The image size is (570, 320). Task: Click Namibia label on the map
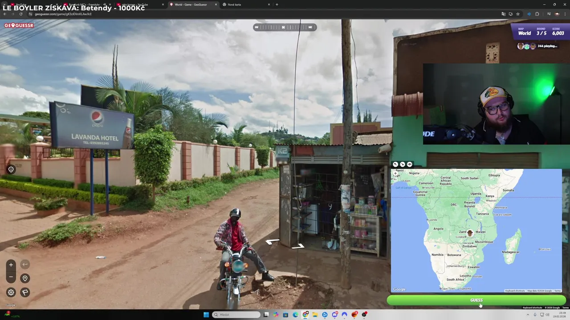[x=437, y=255]
